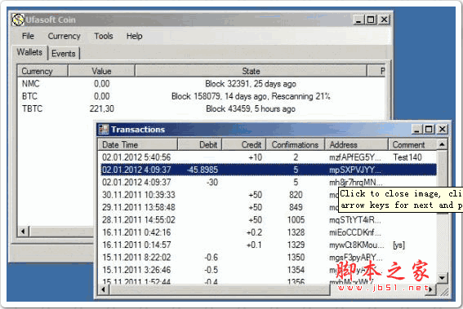
Task: Click NMC state Block 32391 text
Action: 251,84
